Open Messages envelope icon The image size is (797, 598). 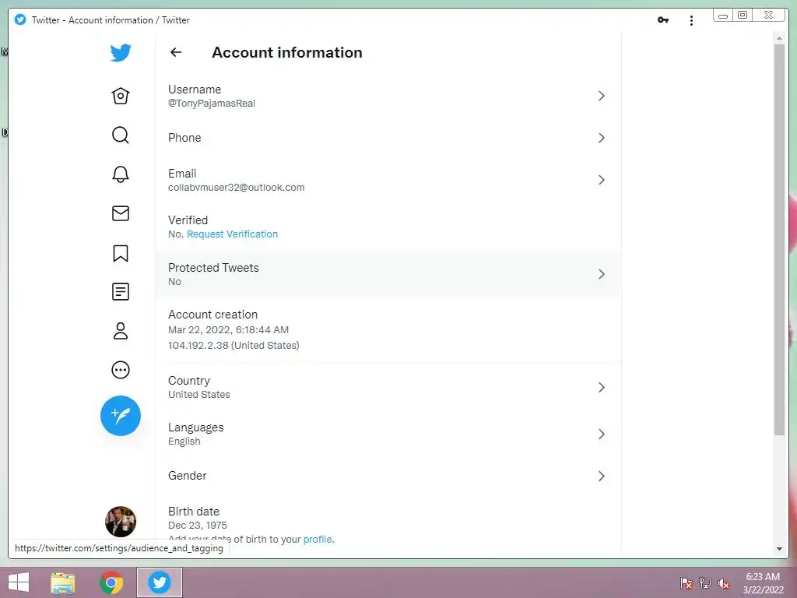click(x=121, y=213)
